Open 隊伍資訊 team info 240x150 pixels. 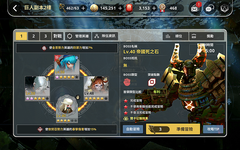[x=105, y=36]
